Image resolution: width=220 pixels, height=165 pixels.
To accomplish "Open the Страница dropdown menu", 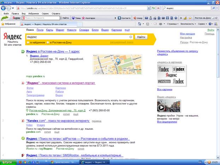I will coord(173,24).
